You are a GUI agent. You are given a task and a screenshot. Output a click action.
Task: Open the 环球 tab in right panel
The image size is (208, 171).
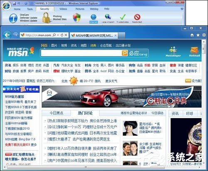coord(190,114)
